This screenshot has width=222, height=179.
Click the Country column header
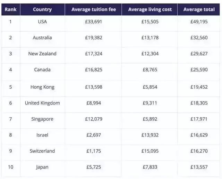point(42,9)
